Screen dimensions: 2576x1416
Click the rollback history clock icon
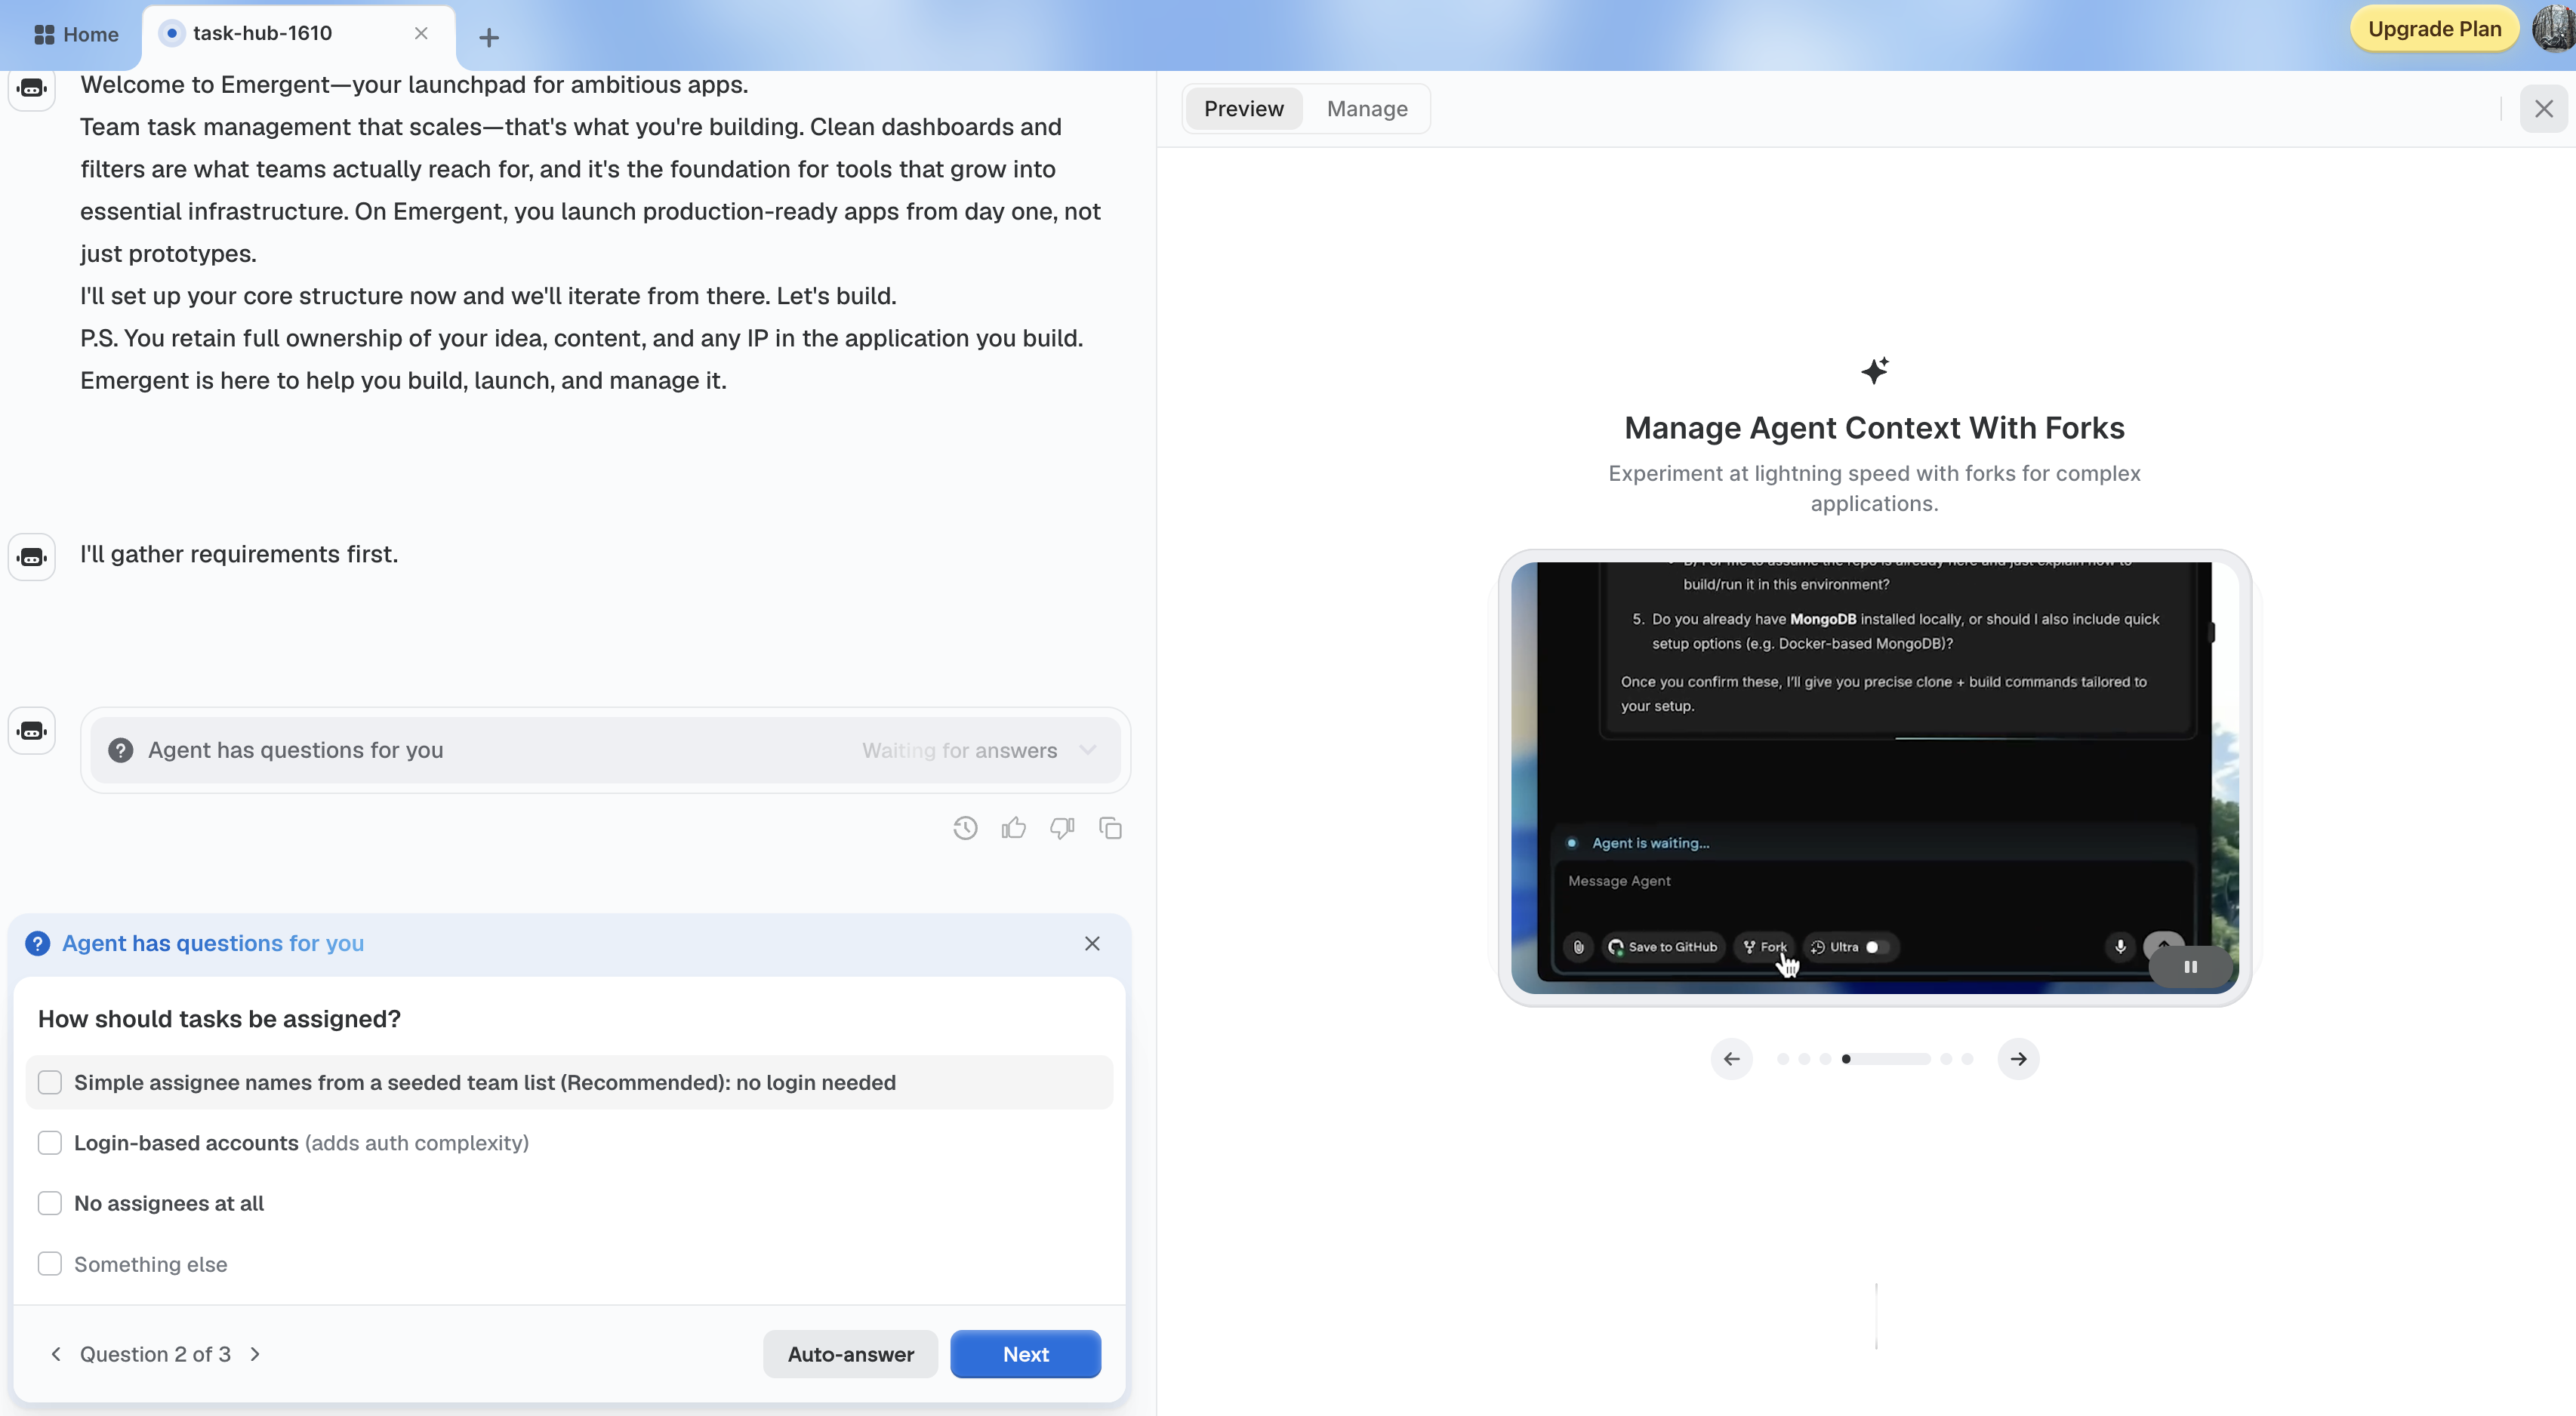coord(965,828)
